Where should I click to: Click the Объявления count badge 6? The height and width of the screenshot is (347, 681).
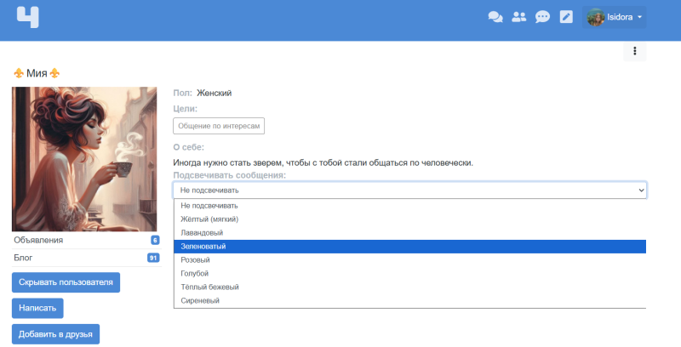point(155,241)
